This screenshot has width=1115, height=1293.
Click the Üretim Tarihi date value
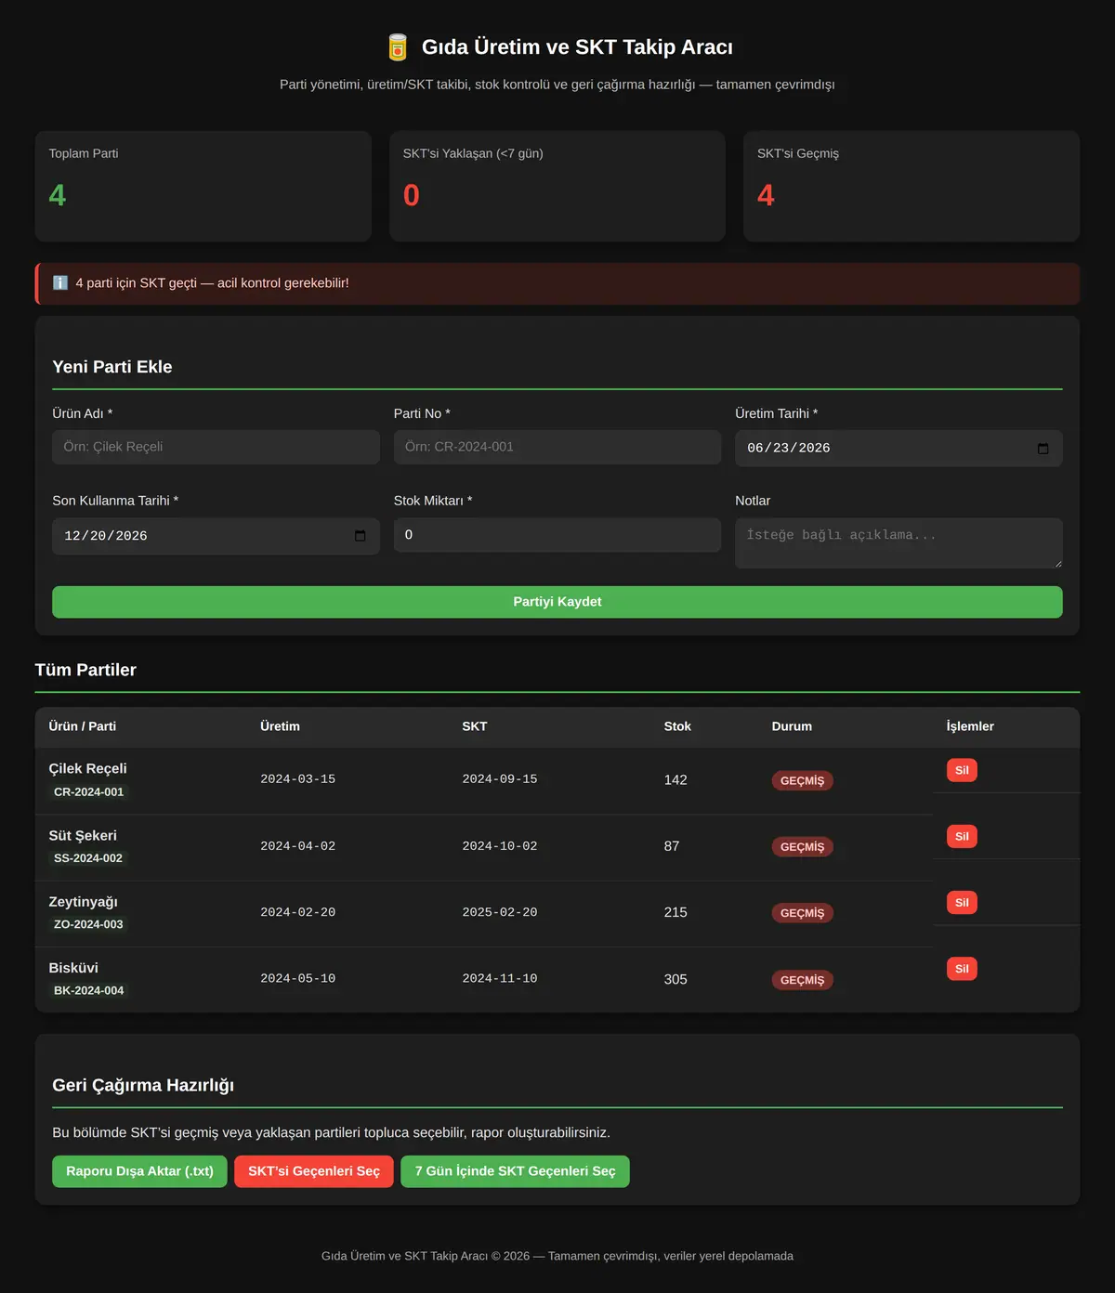789,449
